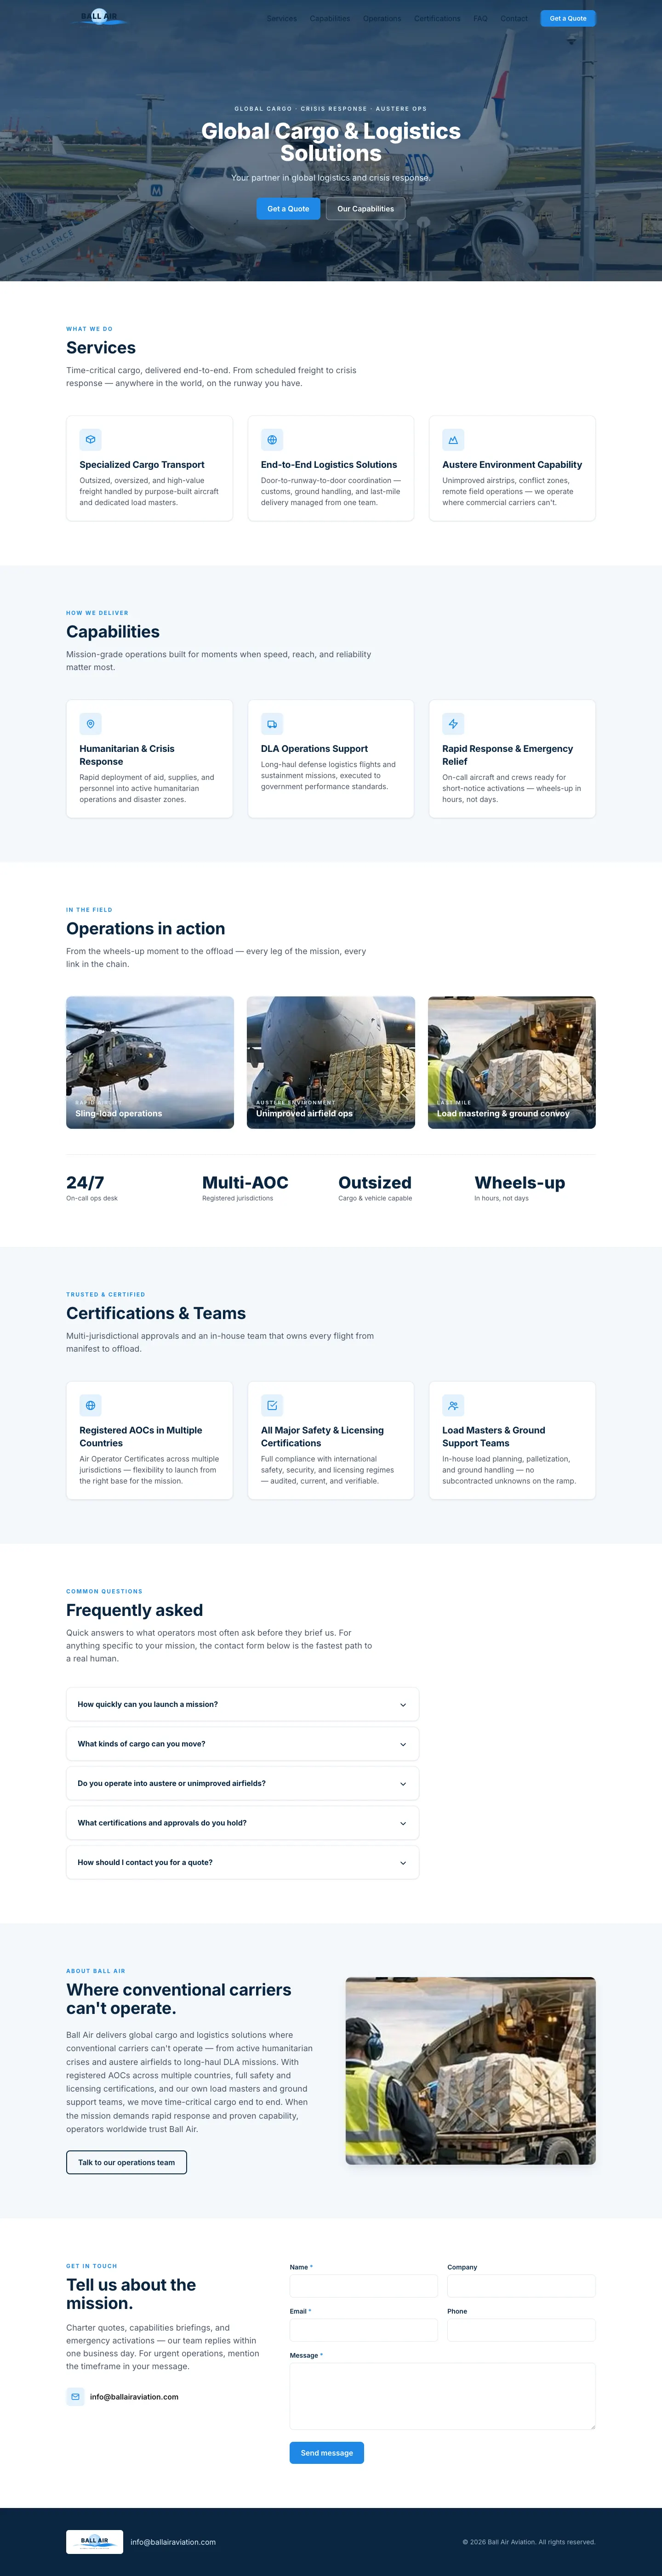Click the Wheels-up stat
662x2576 pixels.
[x=520, y=1187]
